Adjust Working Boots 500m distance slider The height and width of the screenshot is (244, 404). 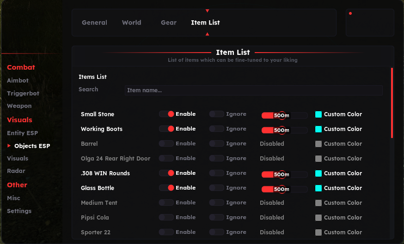tap(284, 130)
